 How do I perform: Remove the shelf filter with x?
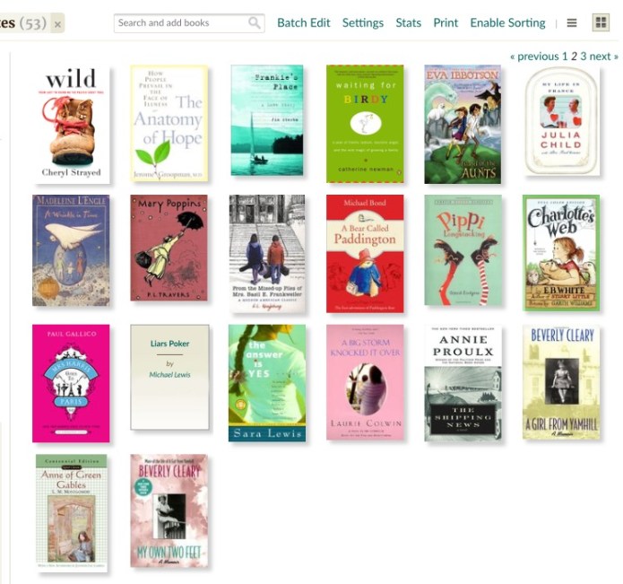coord(57,24)
